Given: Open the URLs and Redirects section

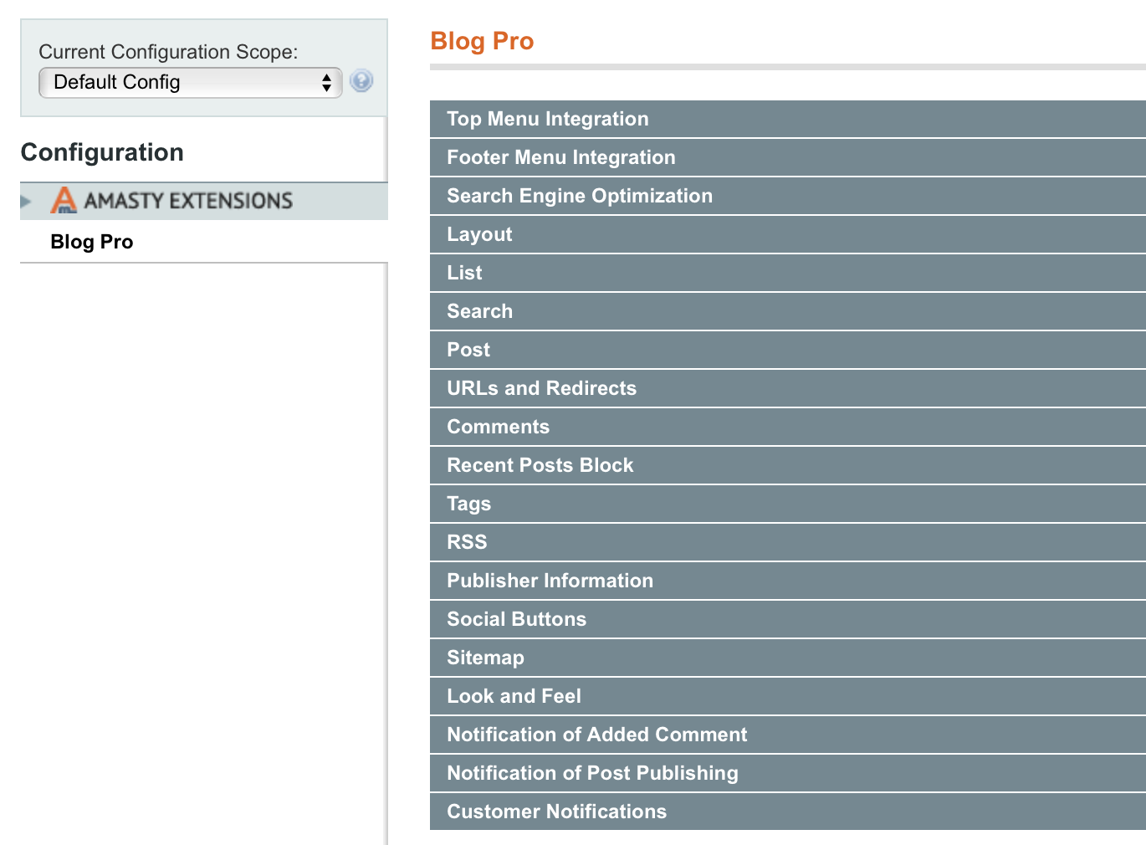Looking at the screenshot, I should 541,388.
